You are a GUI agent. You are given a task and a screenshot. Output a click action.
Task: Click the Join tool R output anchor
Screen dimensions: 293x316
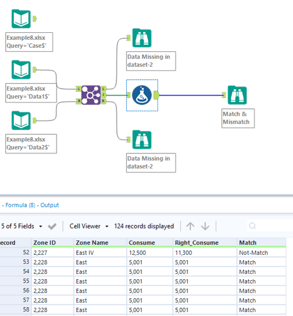click(x=103, y=101)
